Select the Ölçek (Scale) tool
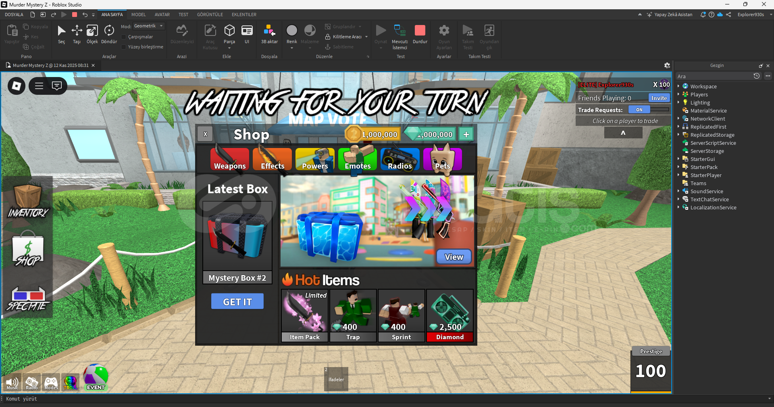The image size is (774, 407). (x=92, y=33)
